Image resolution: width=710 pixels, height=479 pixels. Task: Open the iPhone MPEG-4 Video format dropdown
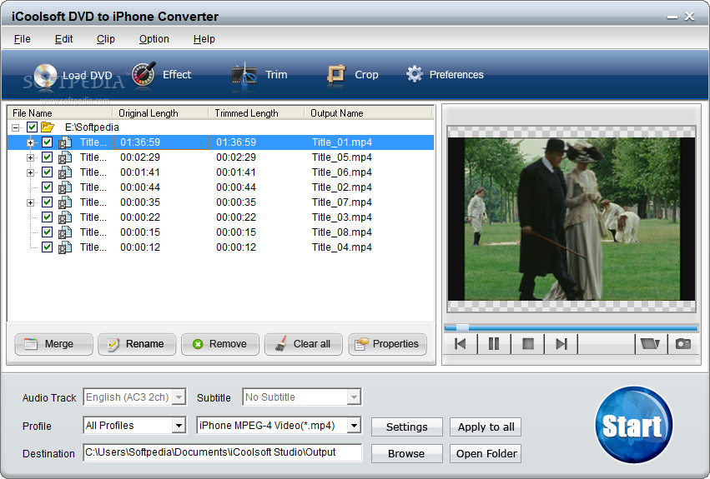click(x=354, y=425)
